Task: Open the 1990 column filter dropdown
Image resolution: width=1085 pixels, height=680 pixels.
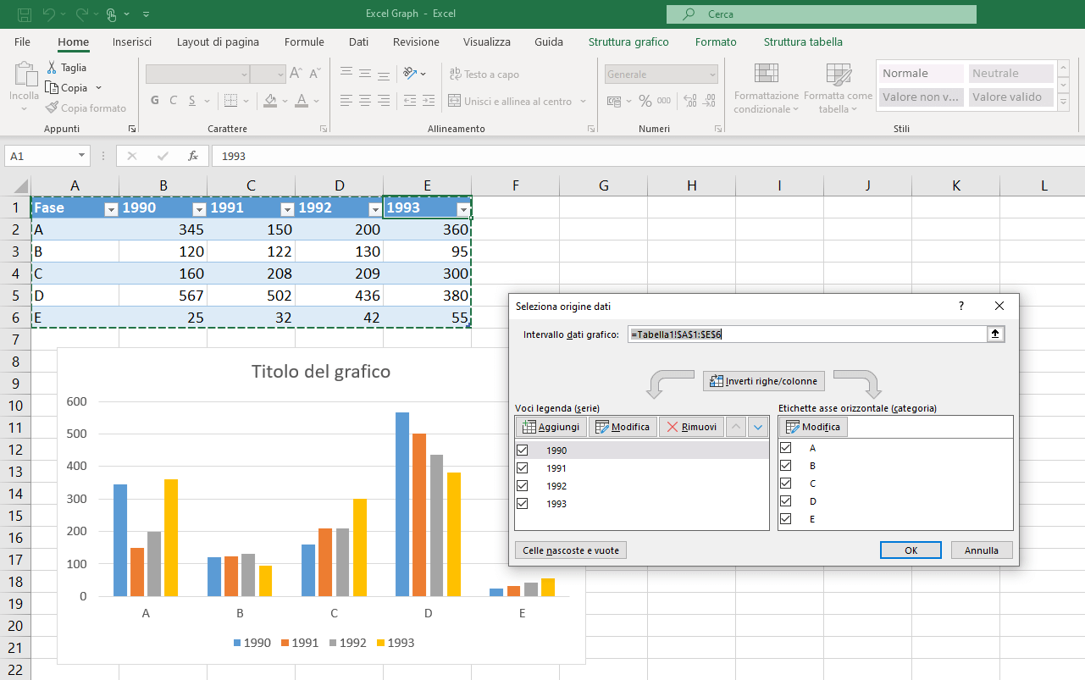Action: click(199, 209)
